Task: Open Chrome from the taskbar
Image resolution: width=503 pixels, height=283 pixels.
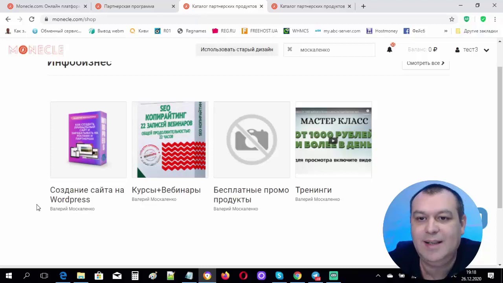Action: [x=297, y=276]
